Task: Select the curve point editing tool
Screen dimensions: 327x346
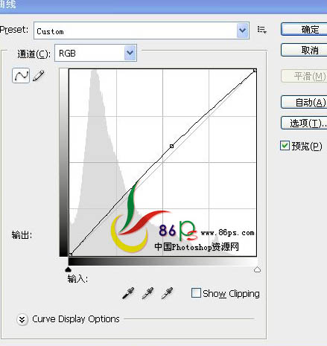Action: click(21, 75)
